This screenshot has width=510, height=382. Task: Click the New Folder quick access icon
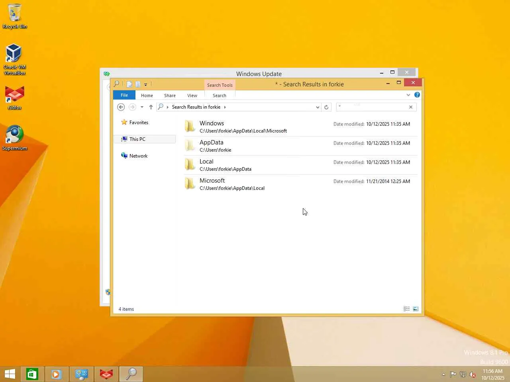[137, 84]
